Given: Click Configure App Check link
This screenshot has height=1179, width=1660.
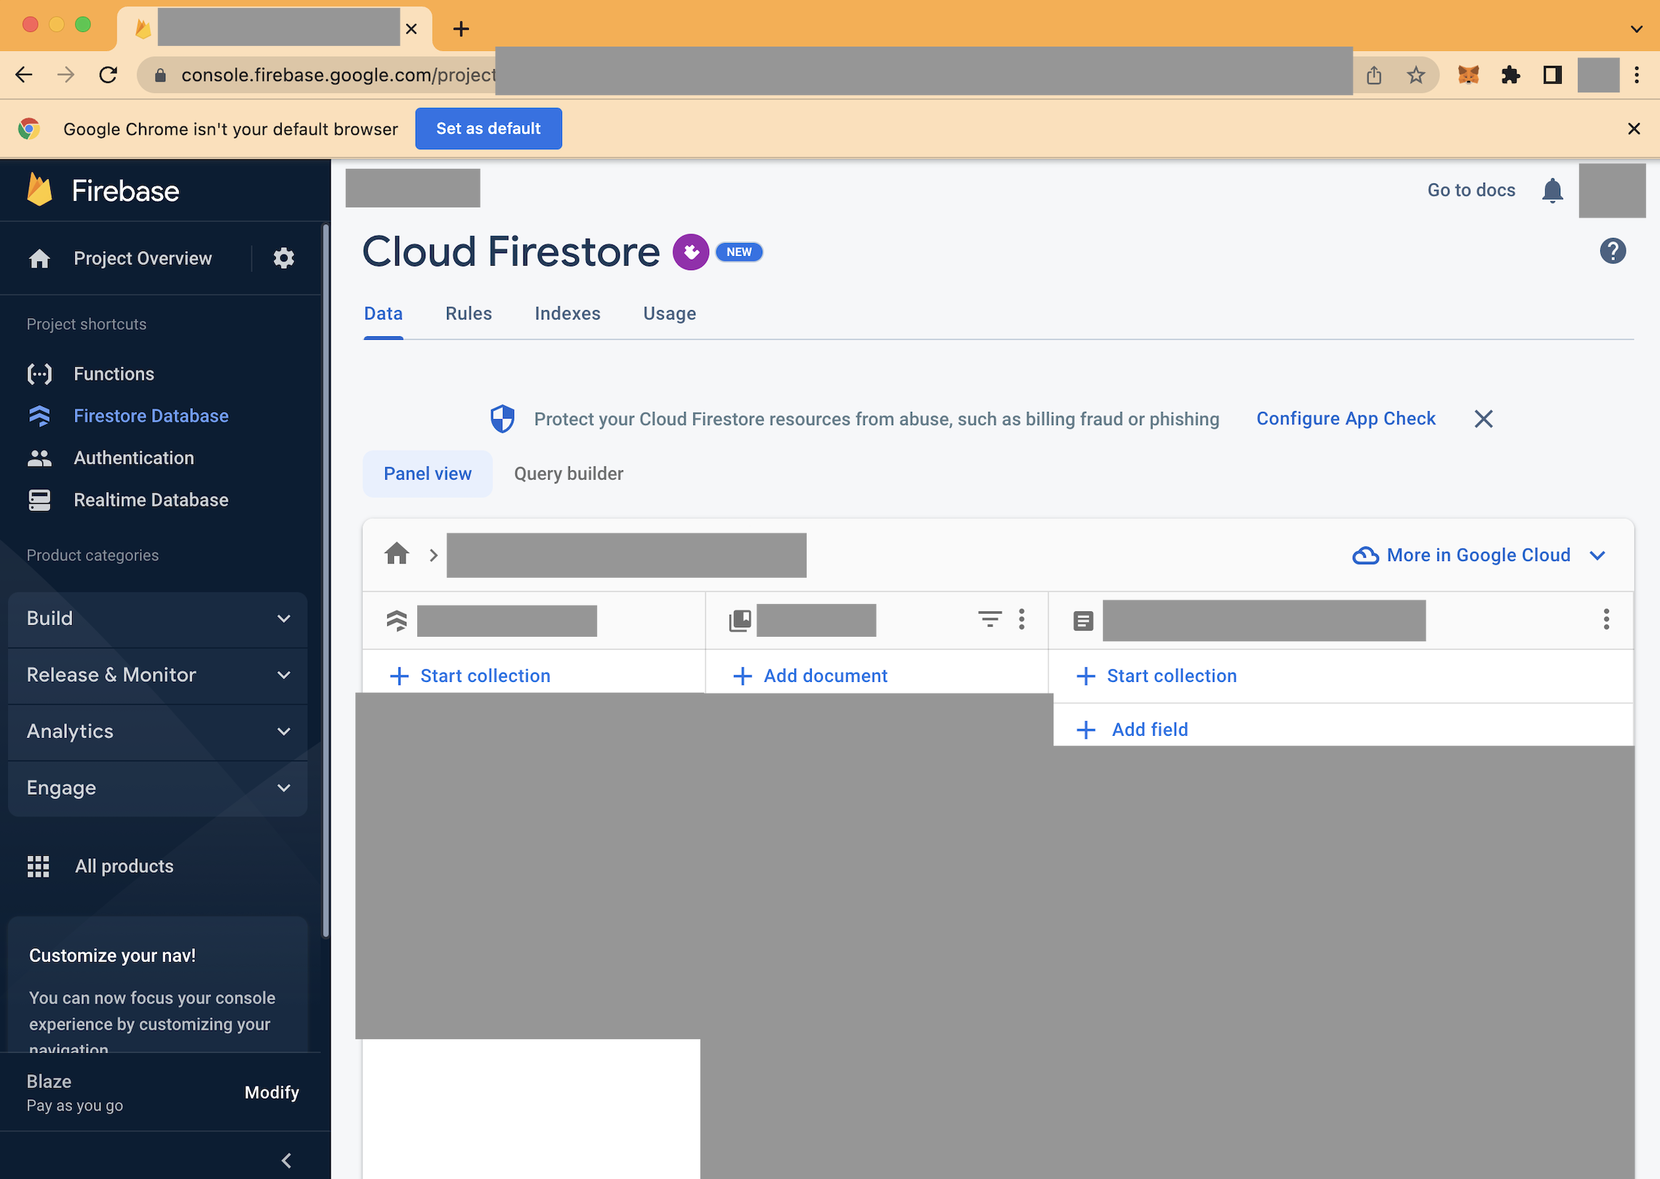Looking at the screenshot, I should tap(1345, 418).
